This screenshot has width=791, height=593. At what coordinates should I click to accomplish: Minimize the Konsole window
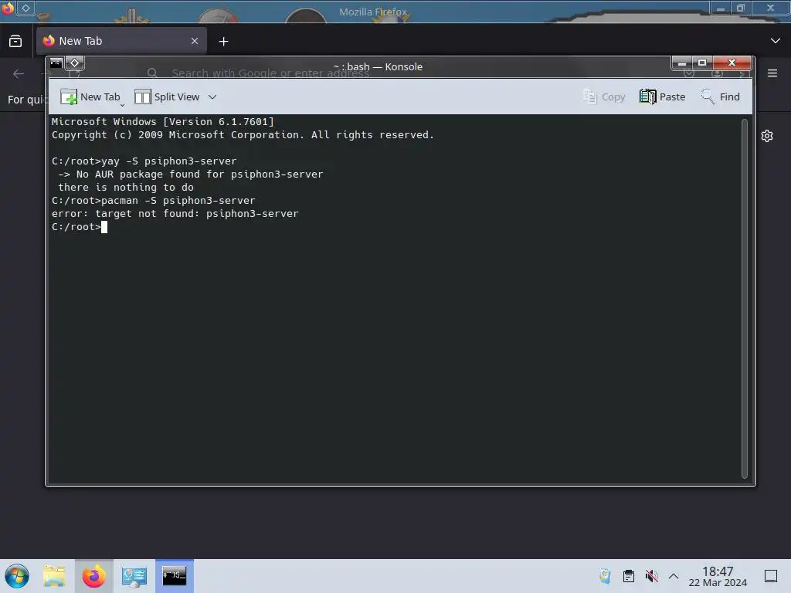pyautogui.click(x=682, y=63)
